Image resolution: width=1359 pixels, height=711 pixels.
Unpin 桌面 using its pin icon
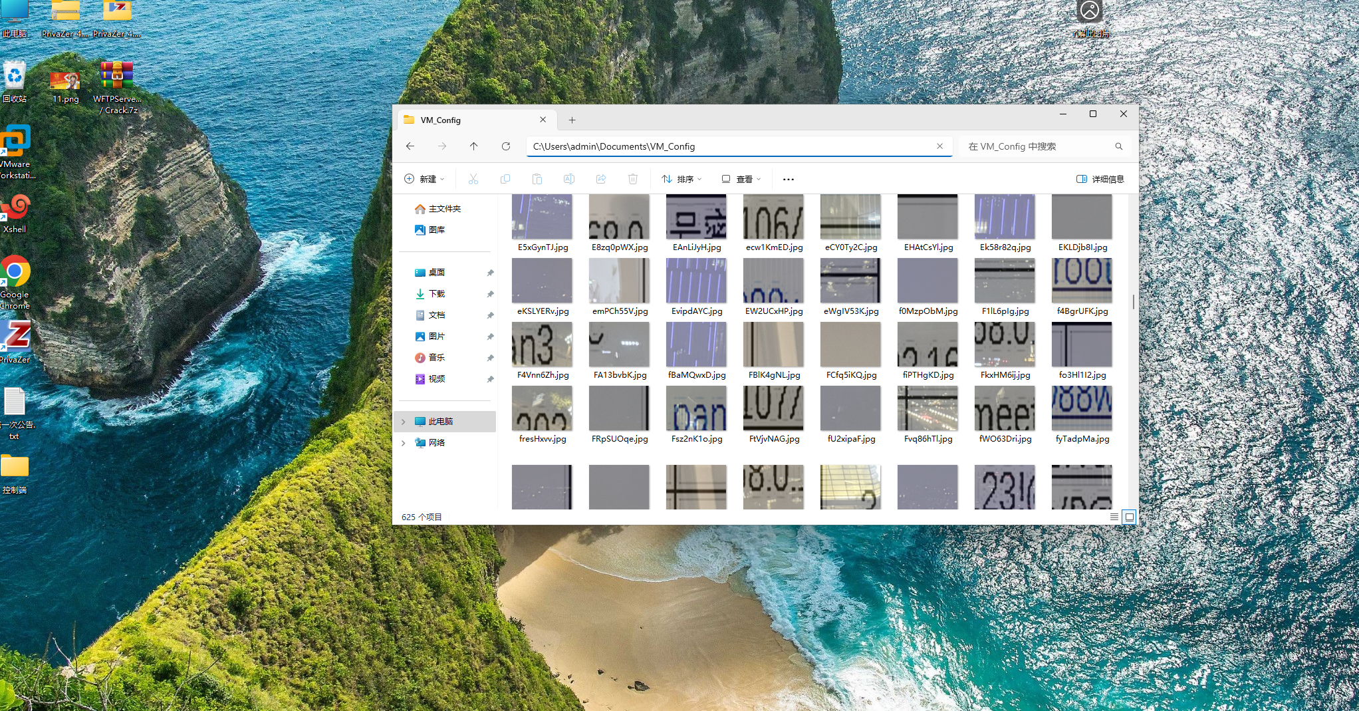click(490, 273)
